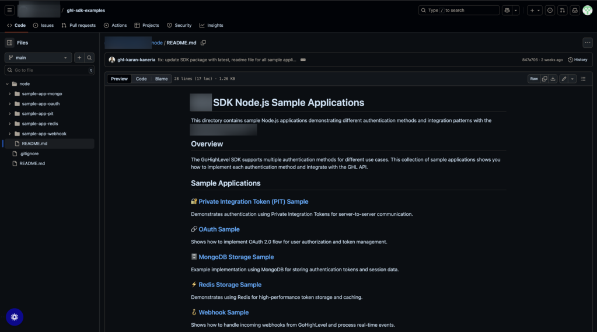
Task: Open the notifications inbox icon
Action: coord(575,11)
